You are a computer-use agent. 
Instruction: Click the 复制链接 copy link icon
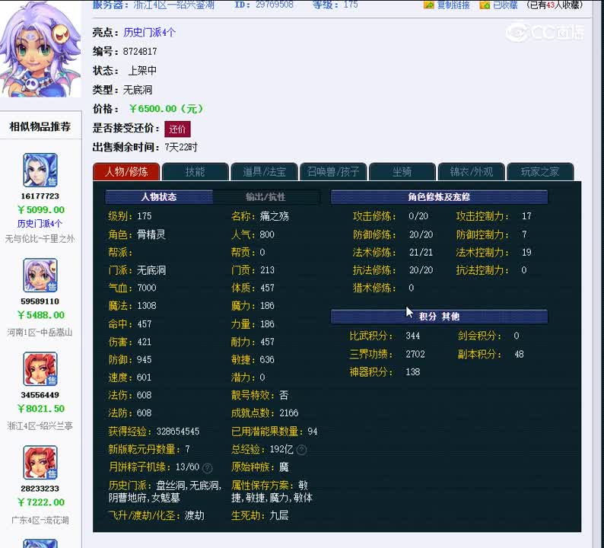[429, 5]
